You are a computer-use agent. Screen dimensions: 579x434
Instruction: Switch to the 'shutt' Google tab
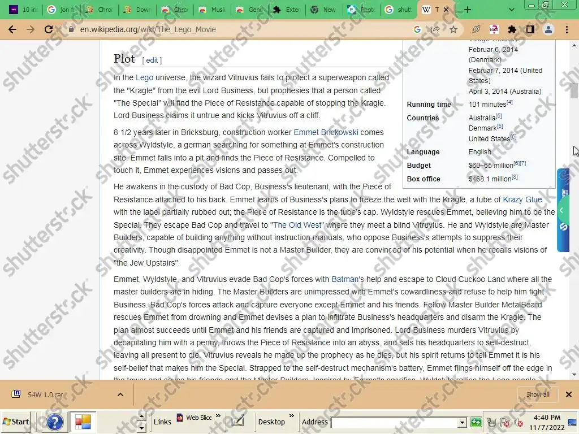pos(400,10)
